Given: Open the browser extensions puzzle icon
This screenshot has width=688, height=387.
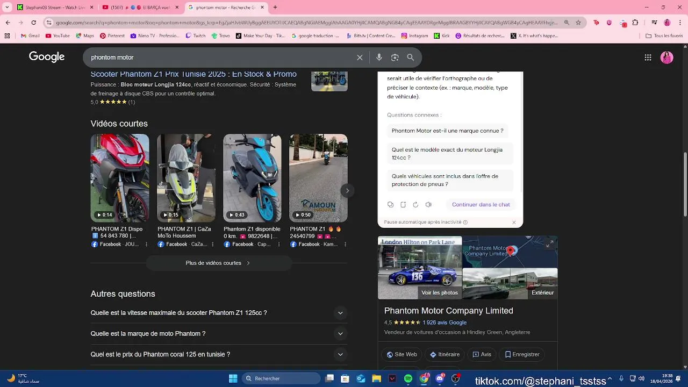Looking at the screenshot, I should (635, 23).
